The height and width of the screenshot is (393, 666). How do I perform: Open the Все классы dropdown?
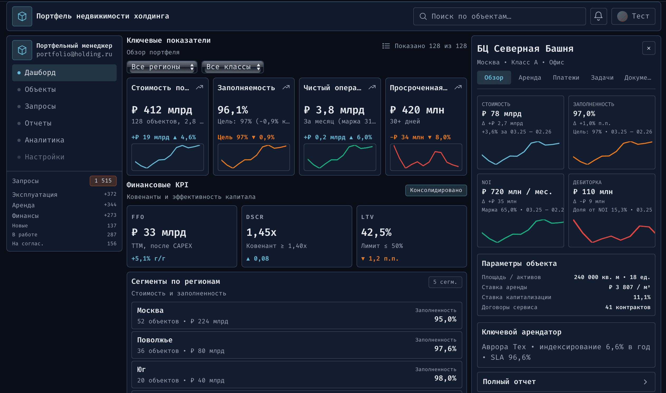coord(232,67)
